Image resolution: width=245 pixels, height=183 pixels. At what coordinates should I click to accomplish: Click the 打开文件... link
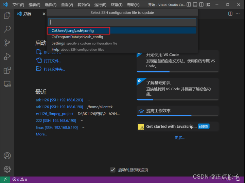52,61
